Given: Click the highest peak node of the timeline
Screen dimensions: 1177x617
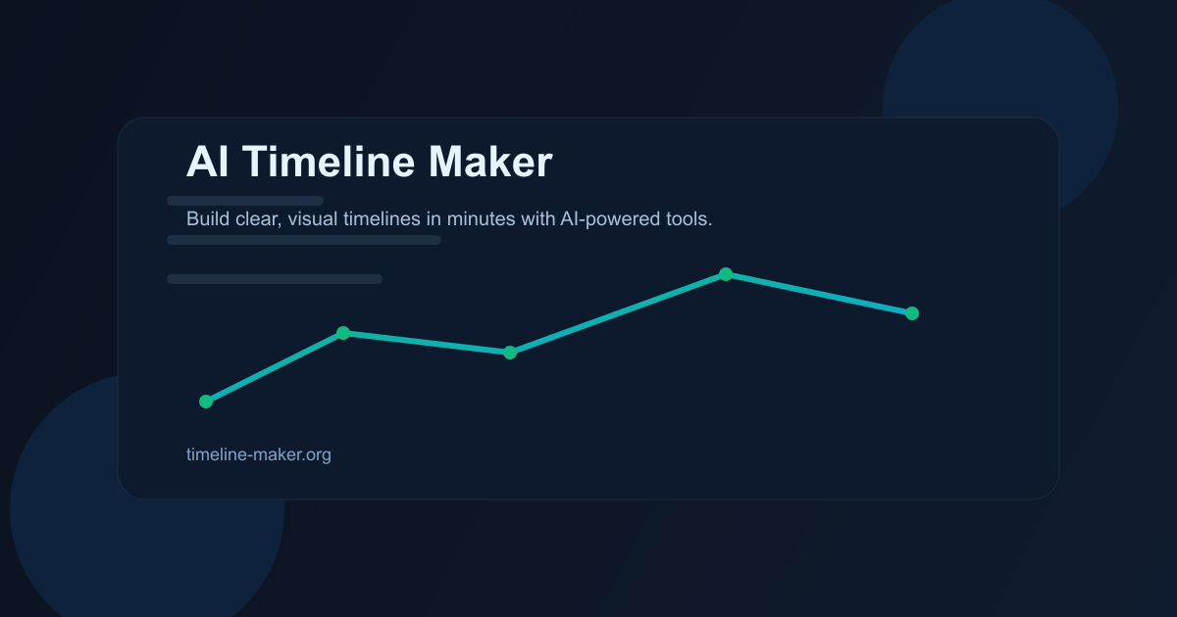Looking at the screenshot, I should click(726, 274).
